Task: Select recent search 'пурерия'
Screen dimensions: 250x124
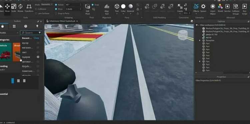Action: pyautogui.click(x=26, y=57)
